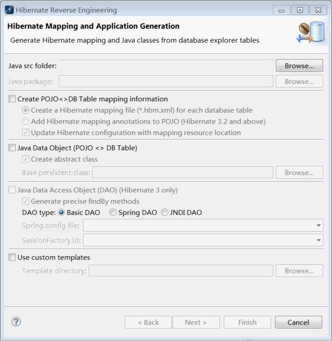Click the Finish button
The height and width of the screenshot is (341, 332).
(248, 322)
